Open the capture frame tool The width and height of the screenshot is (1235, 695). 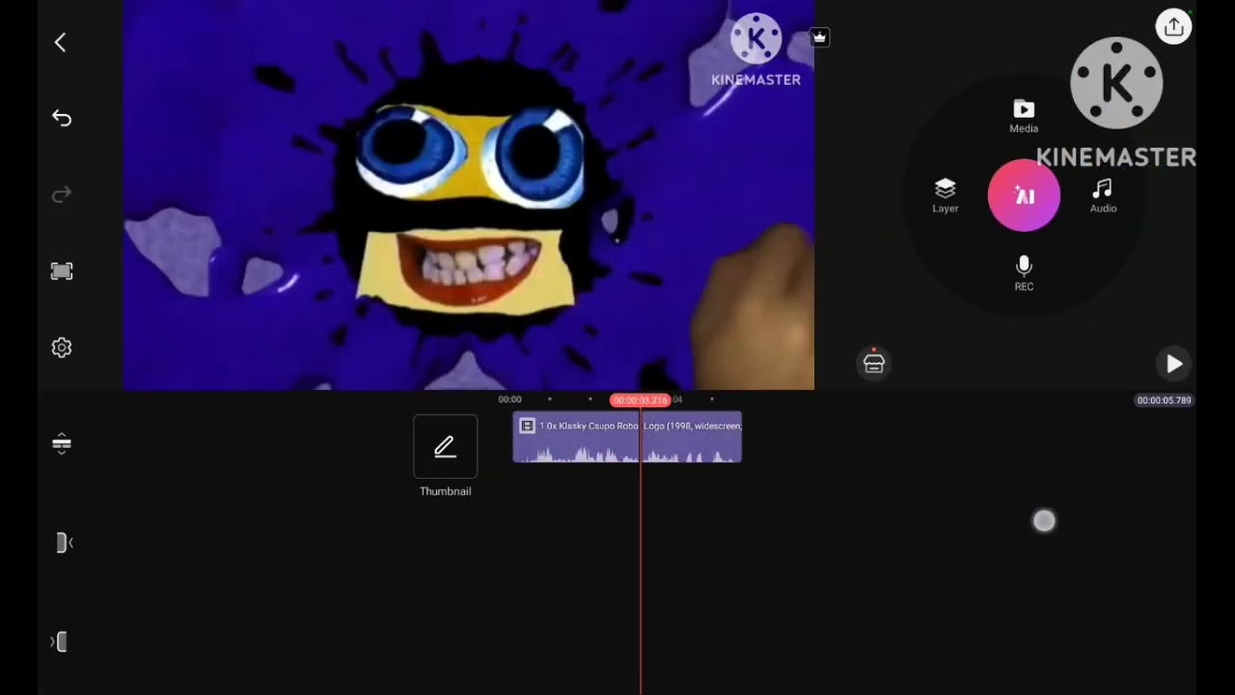point(62,271)
